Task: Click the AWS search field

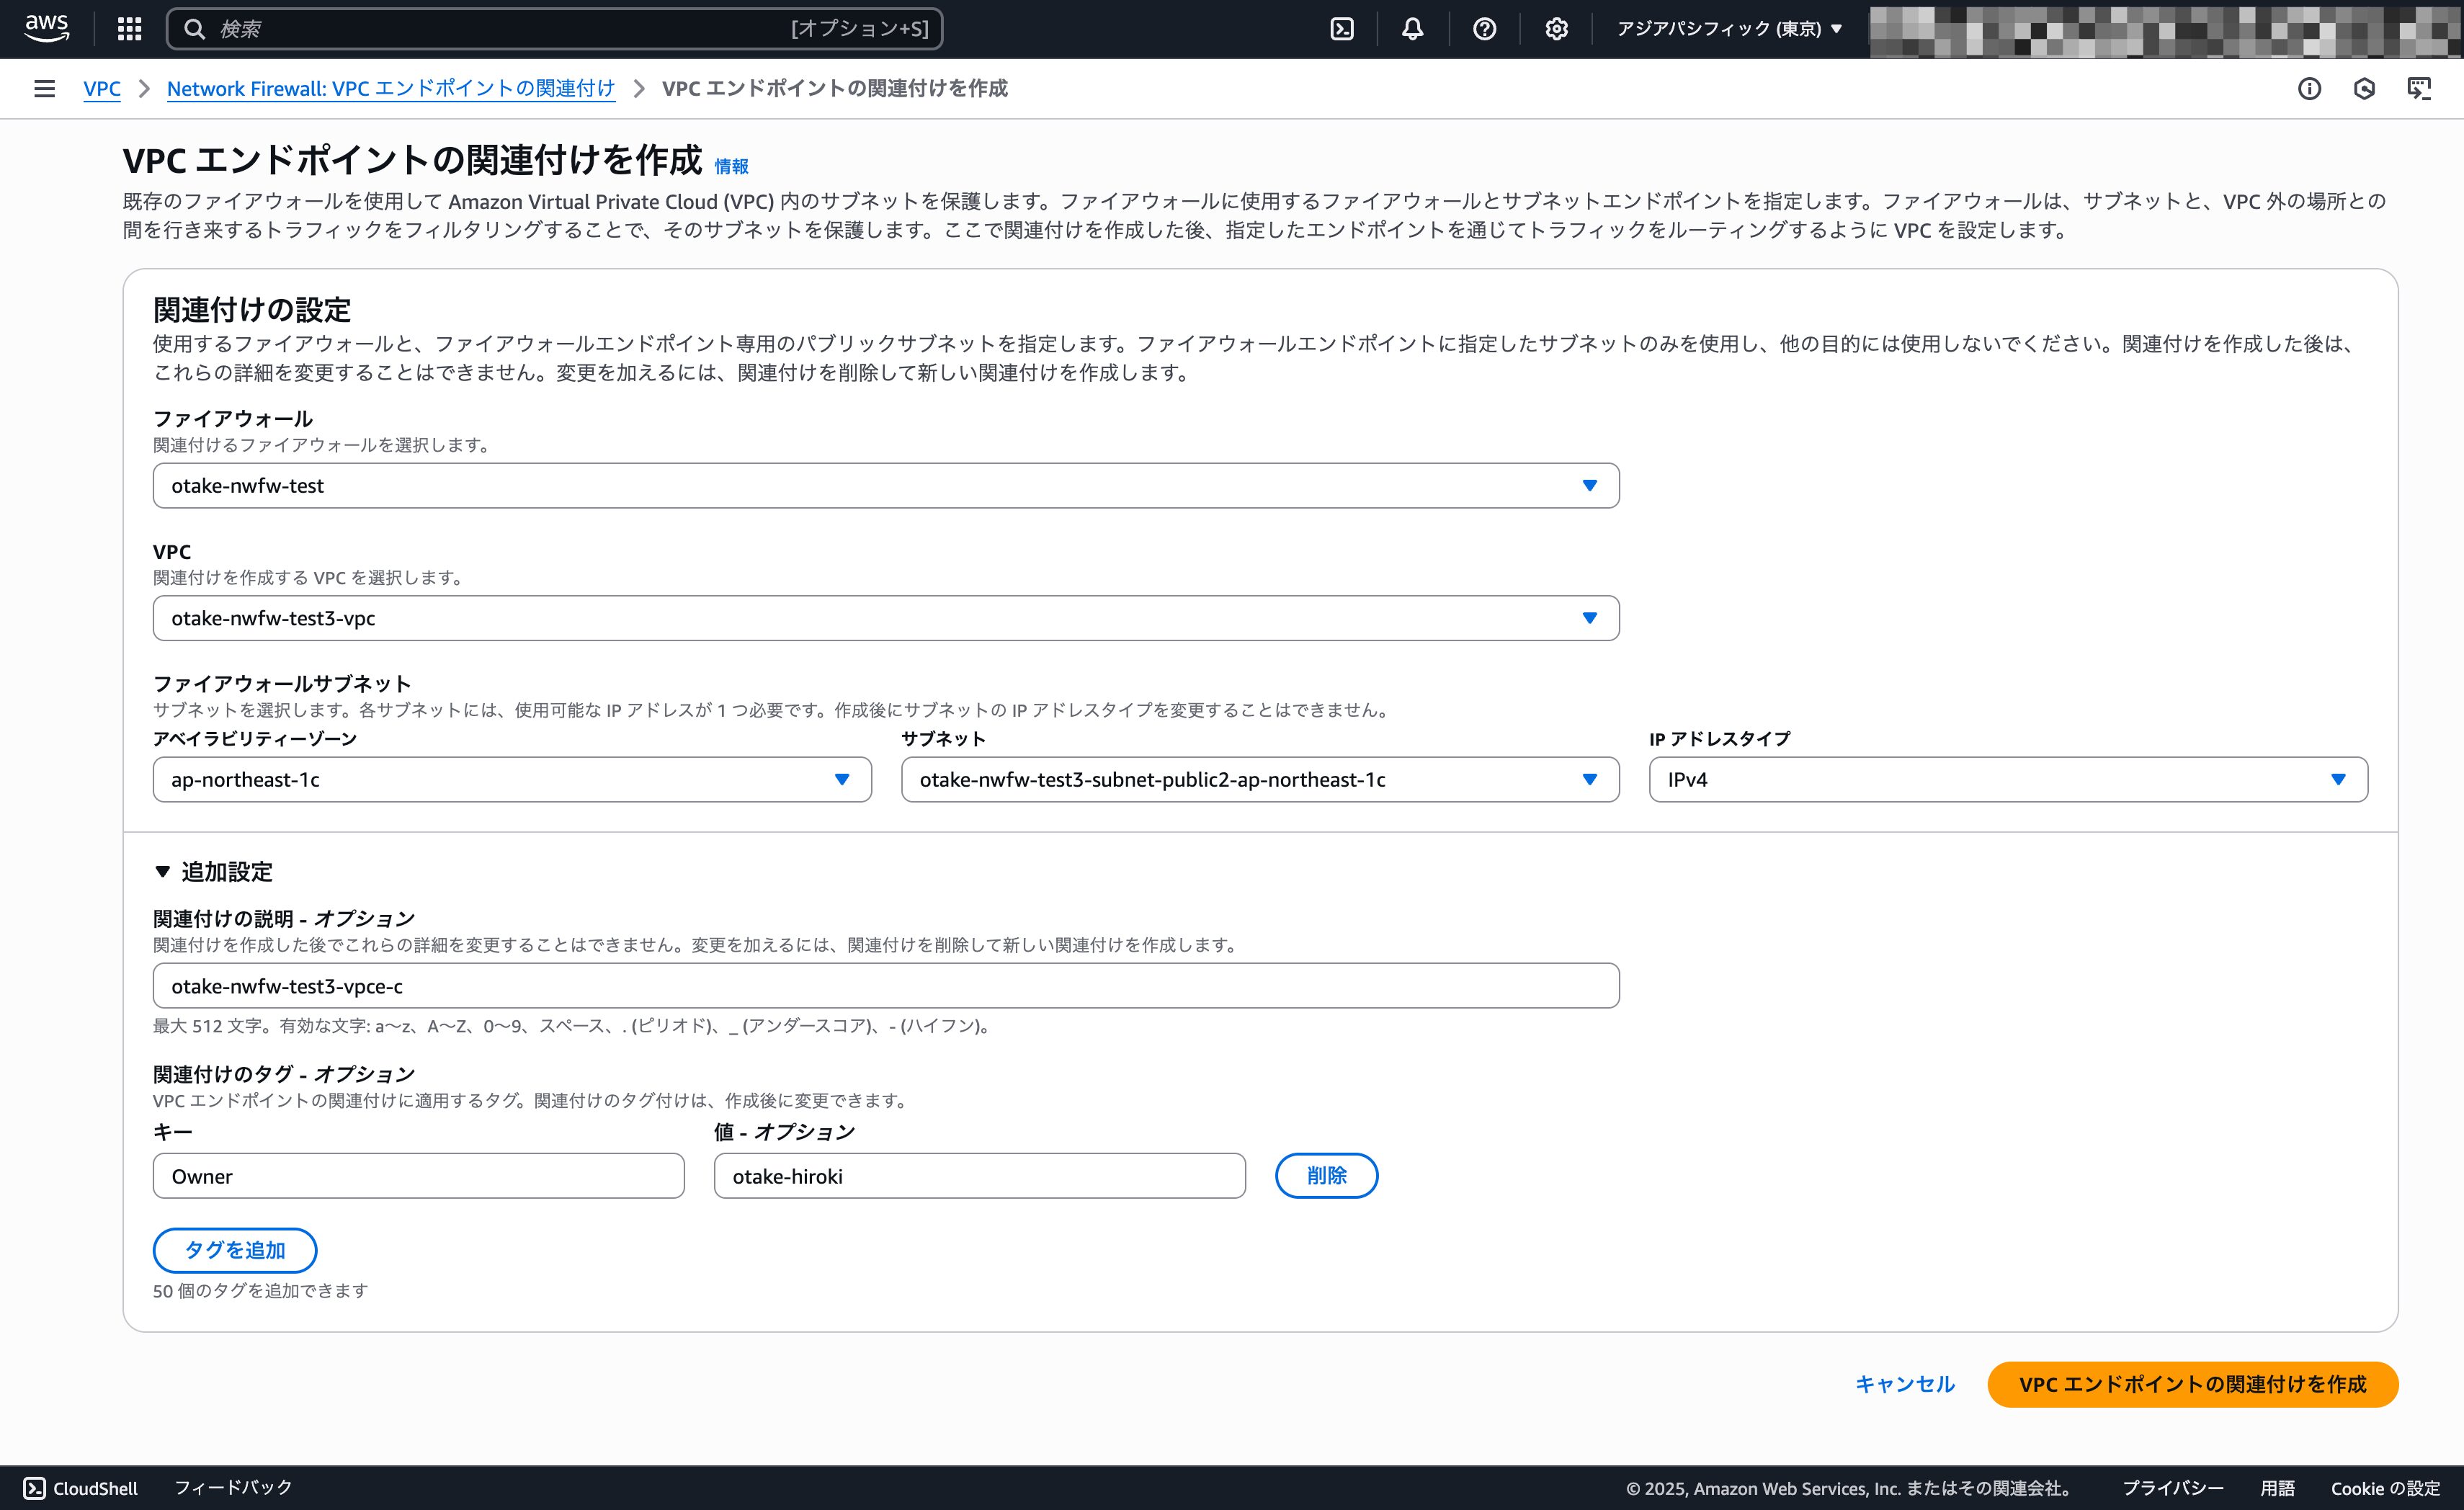Action: tap(554, 29)
